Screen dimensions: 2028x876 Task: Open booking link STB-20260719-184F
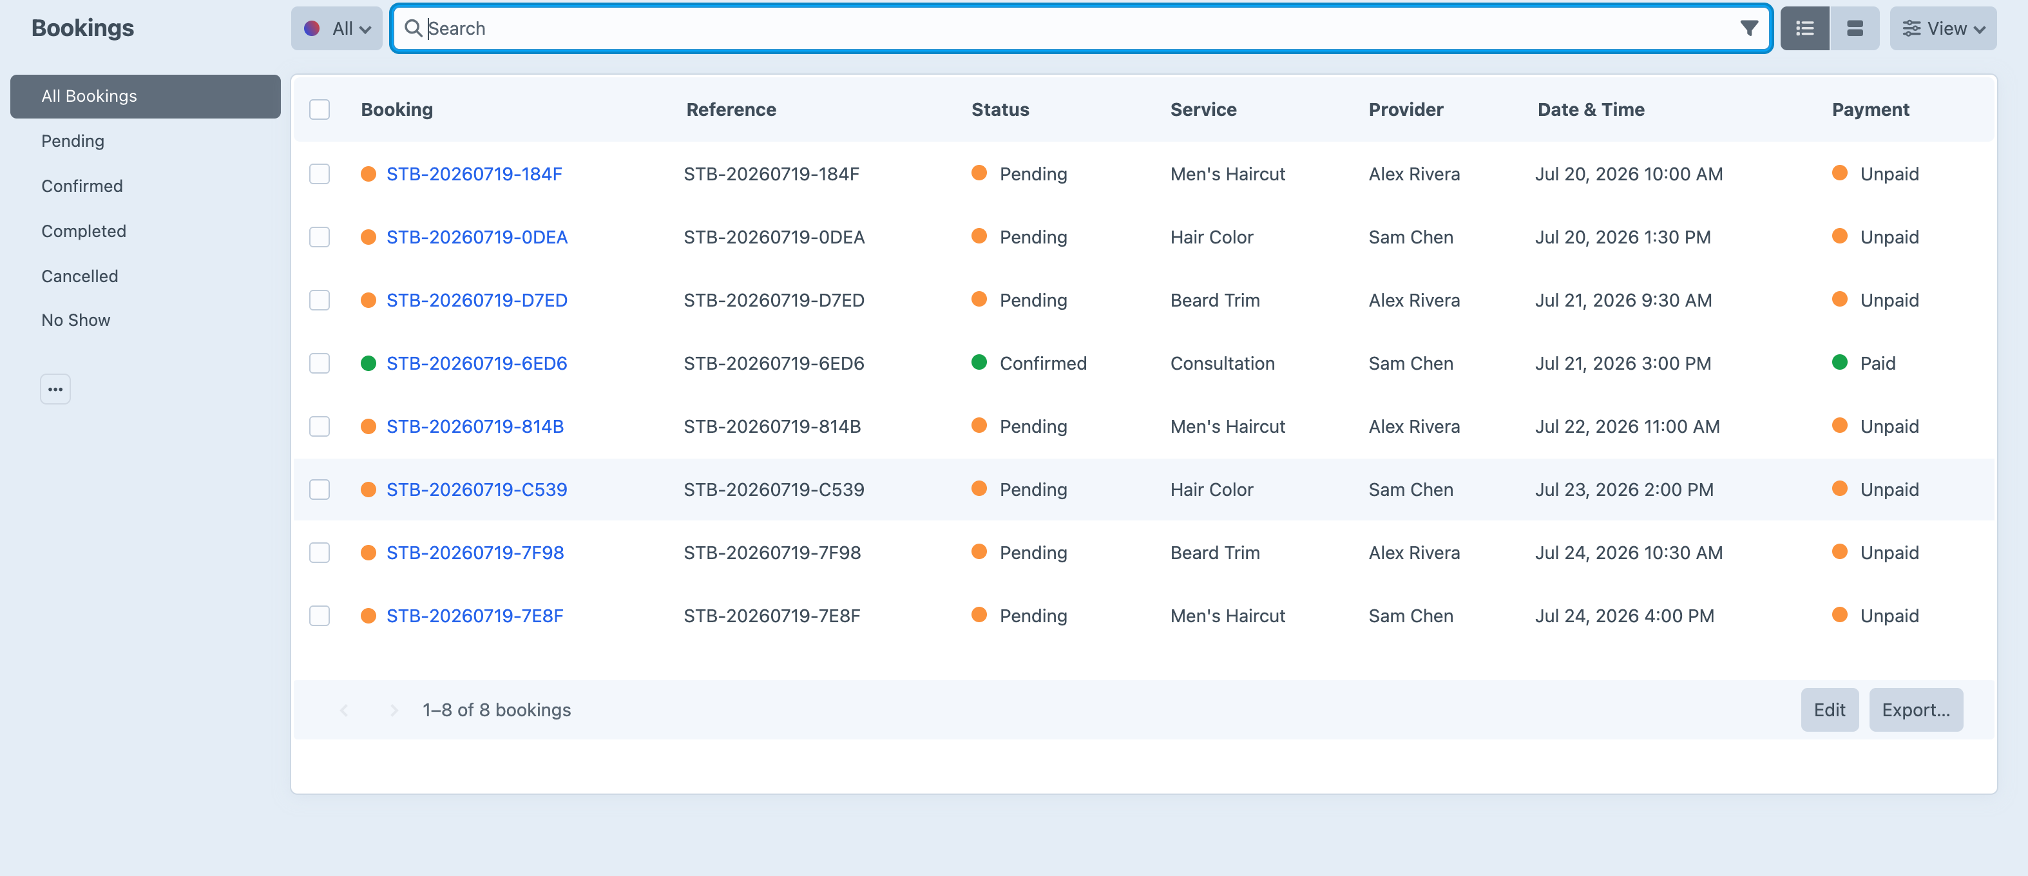[x=474, y=174]
